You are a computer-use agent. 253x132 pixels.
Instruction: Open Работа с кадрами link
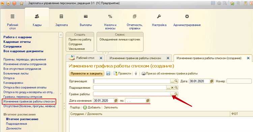pyautogui.click(x=18, y=37)
